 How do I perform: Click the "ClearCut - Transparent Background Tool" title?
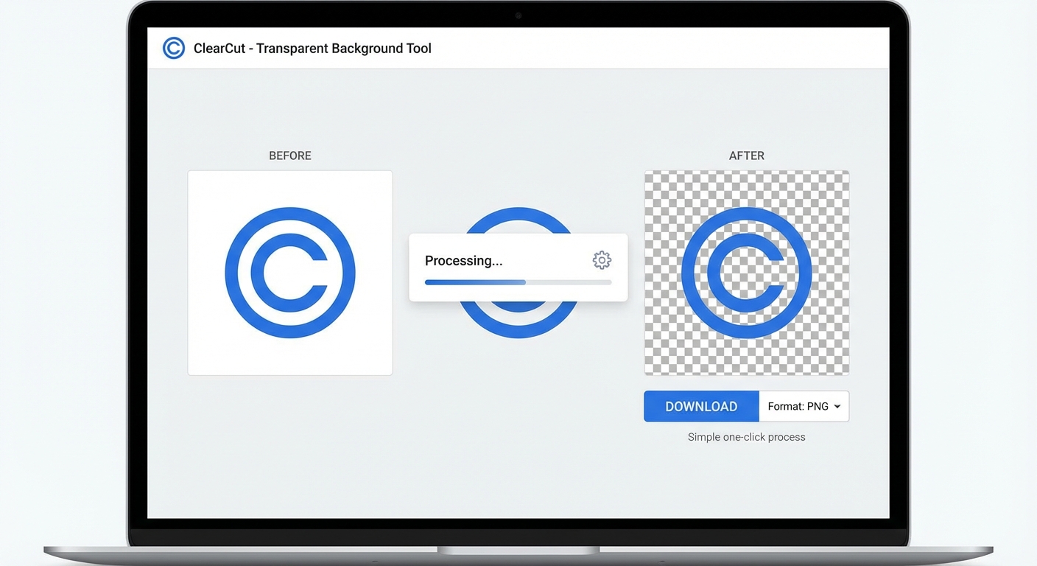(x=312, y=49)
